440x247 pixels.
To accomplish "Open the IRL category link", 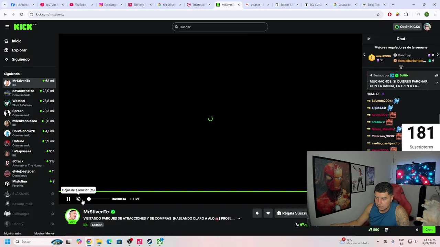I will 86,225.
